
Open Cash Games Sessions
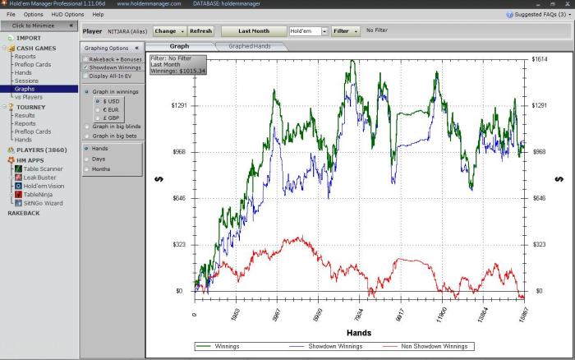26,81
